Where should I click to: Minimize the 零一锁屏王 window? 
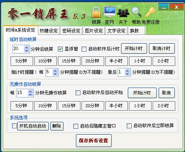click(164, 7)
